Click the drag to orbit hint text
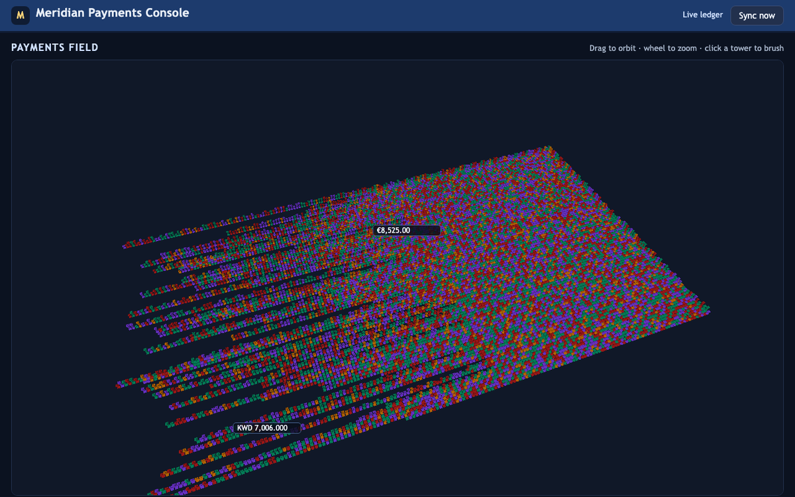Screen dimensions: 795x497 point(686,48)
